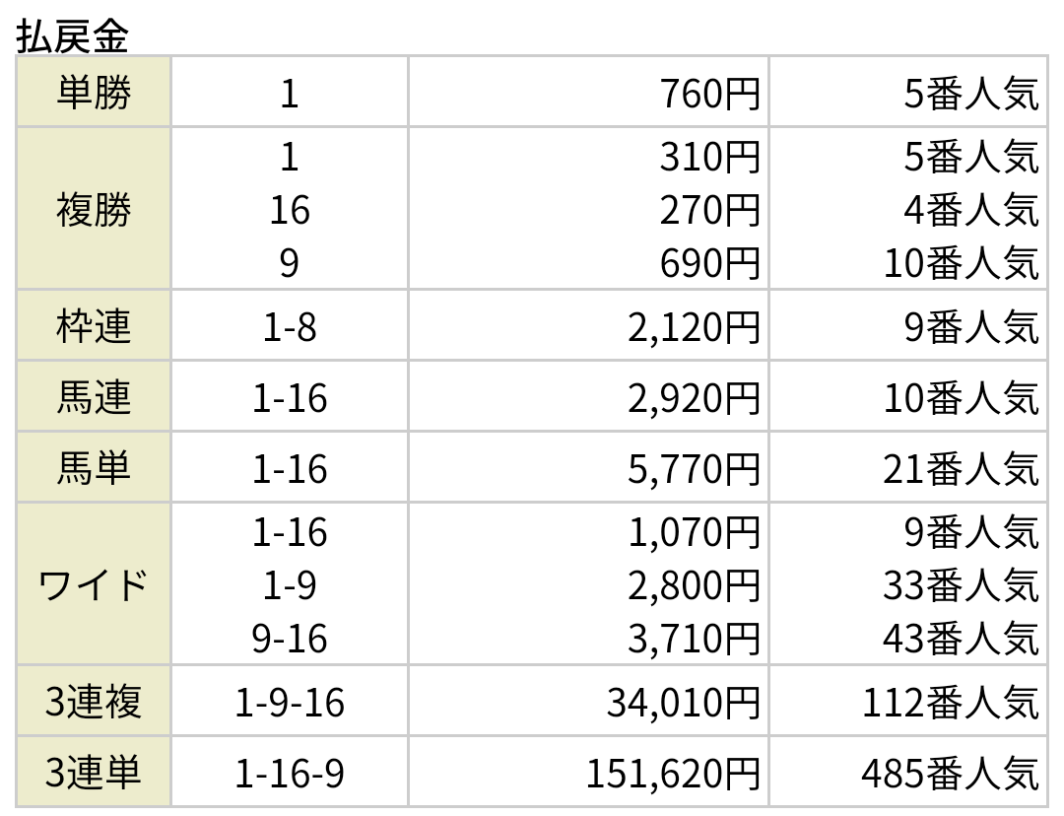Select the 馬単 row label cell
Image resolution: width=1064 pixels, height=816 pixels.
click(x=94, y=468)
